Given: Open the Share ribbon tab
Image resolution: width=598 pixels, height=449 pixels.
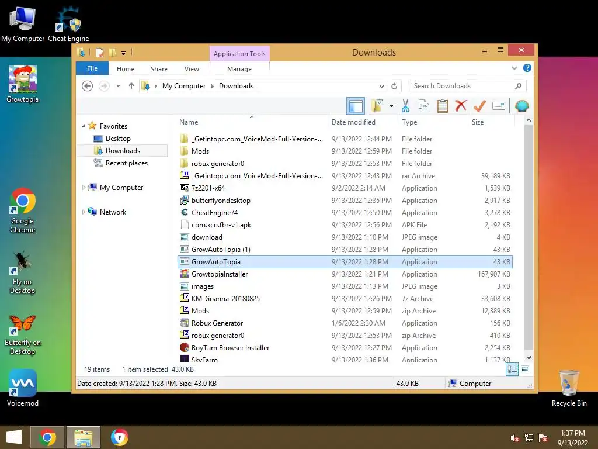Looking at the screenshot, I should click(x=159, y=69).
